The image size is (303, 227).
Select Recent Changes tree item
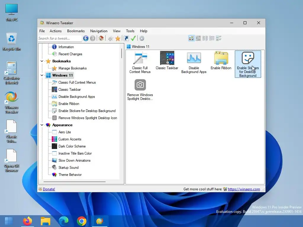pos(70,54)
